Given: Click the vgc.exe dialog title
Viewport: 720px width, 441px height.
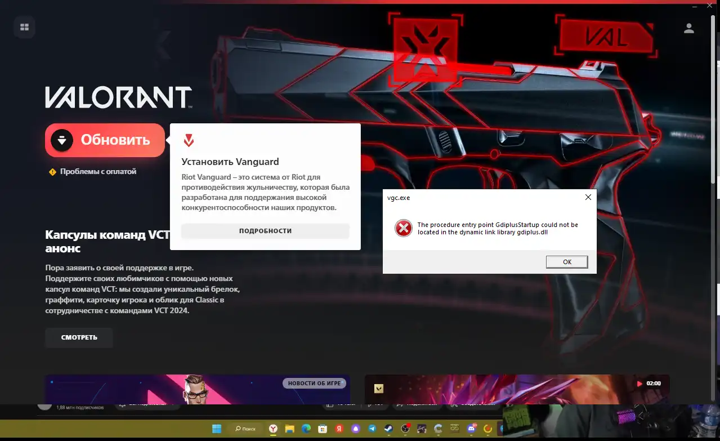Looking at the screenshot, I should (399, 198).
